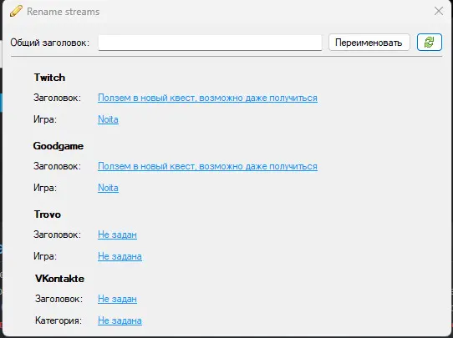Click the Twitch section heading

coord(49,78)
